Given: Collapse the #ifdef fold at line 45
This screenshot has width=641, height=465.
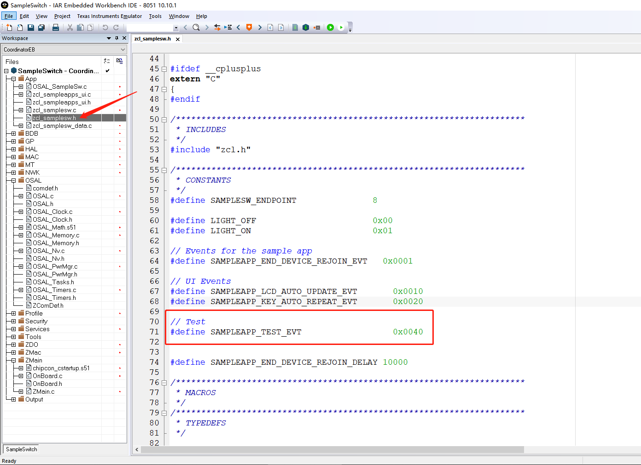Looking at the screenshot, I should tap(164, 69).
